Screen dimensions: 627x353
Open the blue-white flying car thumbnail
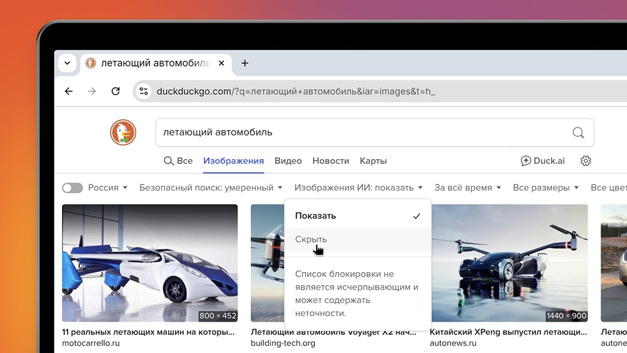point(150,263)
